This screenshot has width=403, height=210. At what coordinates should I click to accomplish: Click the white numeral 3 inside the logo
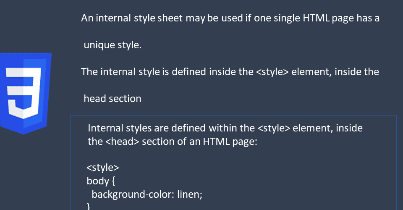coord(24,93)
